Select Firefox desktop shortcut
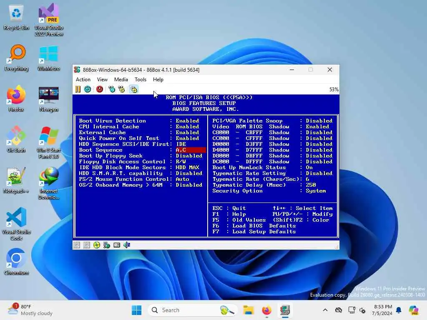The width and height of the screenshot is (427, 320). (x=16, y=98)
